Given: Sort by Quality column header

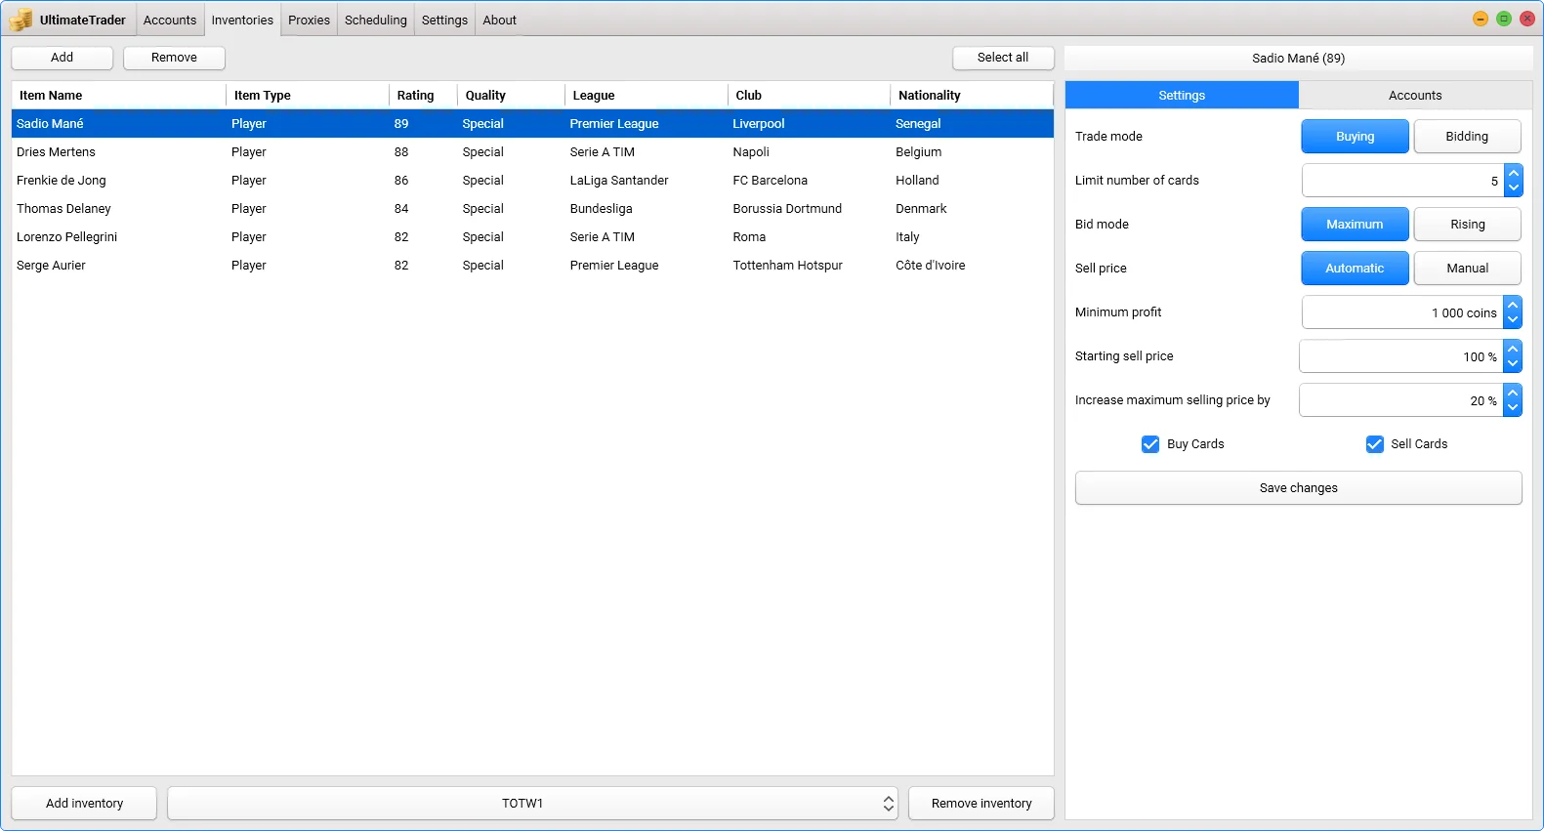Looking at the screenshot, I should [x=511, y=96].
